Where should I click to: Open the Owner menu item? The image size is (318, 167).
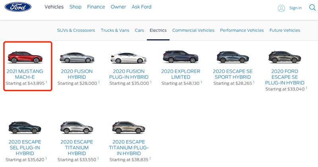tap(119, 7)
